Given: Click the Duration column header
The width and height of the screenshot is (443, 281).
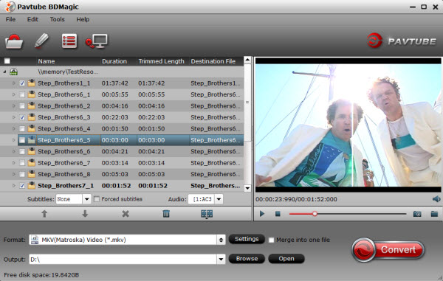Looking at the screenshot, I should [118, 61].
